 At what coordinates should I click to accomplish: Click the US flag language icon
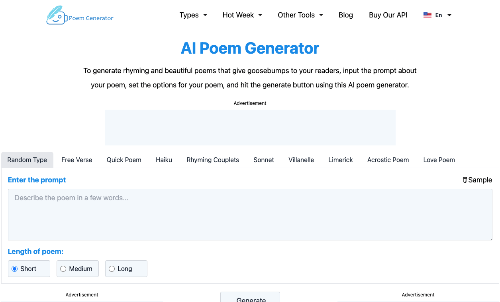click(x=427, y=15)
